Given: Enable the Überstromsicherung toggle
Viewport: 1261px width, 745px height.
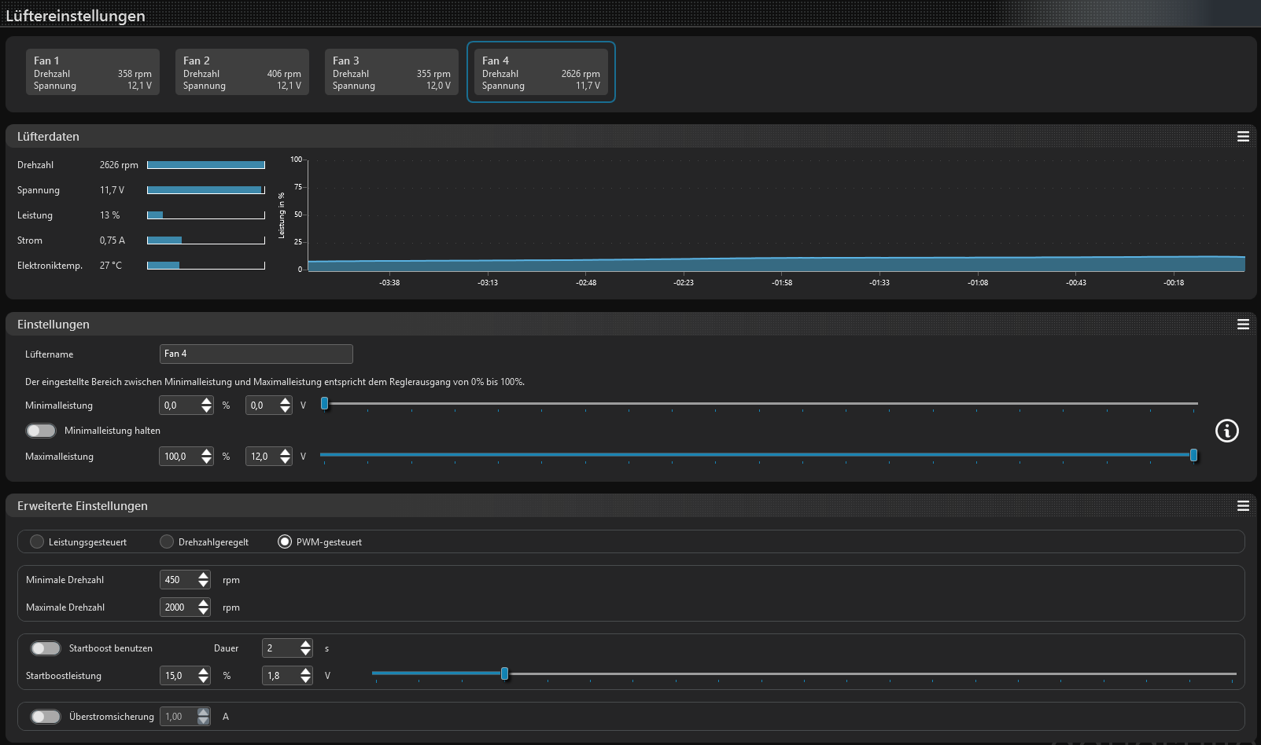Looking at the screenshot, I should (x=46, y=717).
